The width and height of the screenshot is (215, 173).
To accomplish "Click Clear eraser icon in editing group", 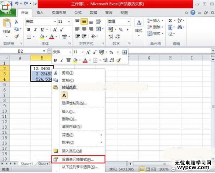I will [x=170, y=34].
